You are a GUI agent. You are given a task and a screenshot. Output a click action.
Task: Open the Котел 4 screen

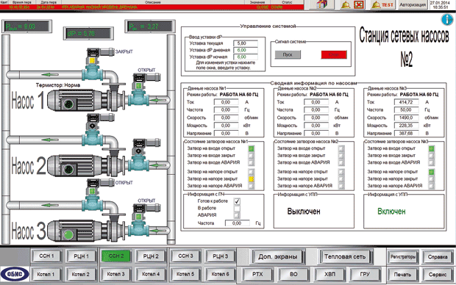point(151,274)
